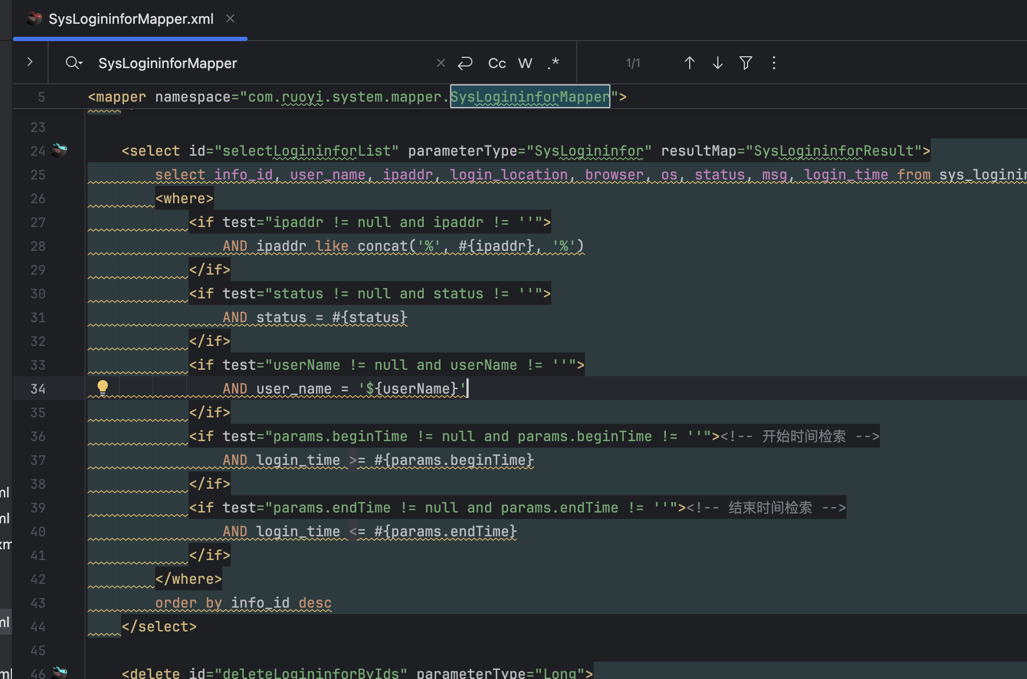Toggle Words (W) search option
Image resolution: width=1027 pixels, height=679 pixels.
coord(525,63)
